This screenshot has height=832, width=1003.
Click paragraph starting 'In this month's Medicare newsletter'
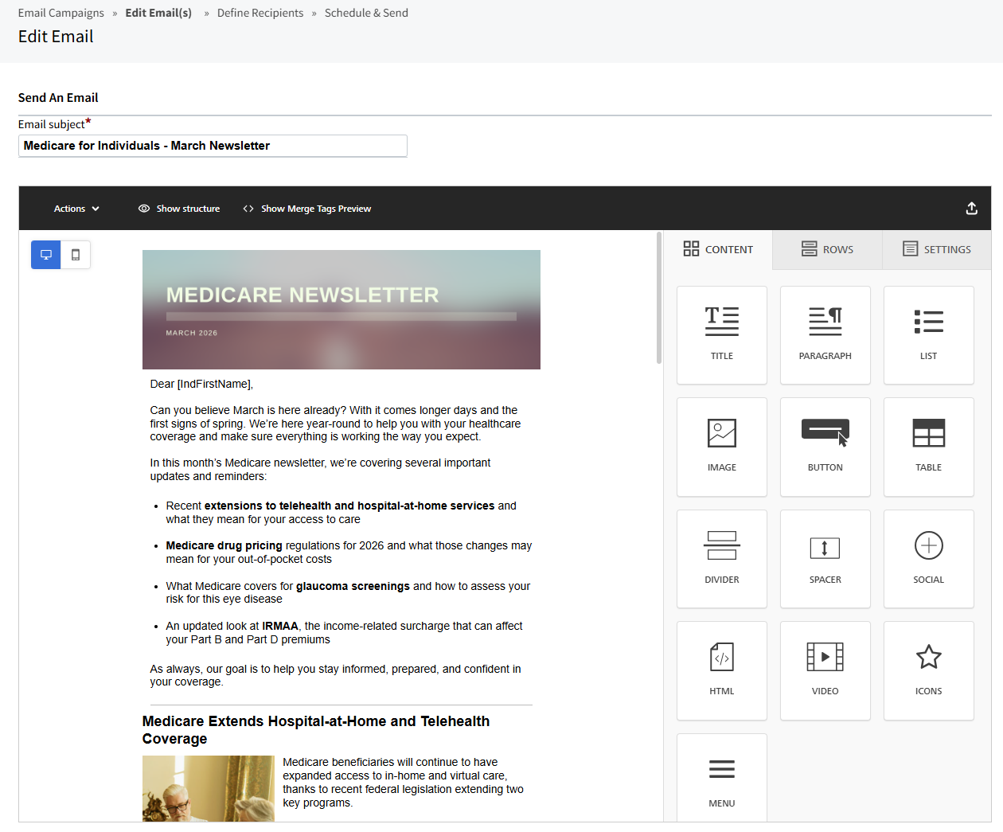(x=321, y=470)
